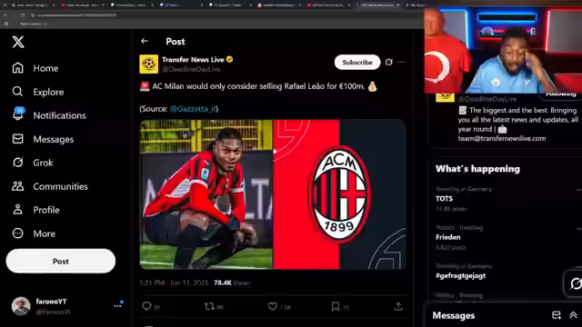Expand the Messages drawer chevrons
Screen dimensions: 582x327
pyautogui.click(x=573, y=315)
